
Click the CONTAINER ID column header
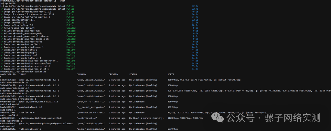pyautogui.click(x=8, y=74)
